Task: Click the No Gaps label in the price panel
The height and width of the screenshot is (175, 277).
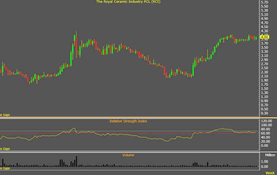Action: point(5,115)
